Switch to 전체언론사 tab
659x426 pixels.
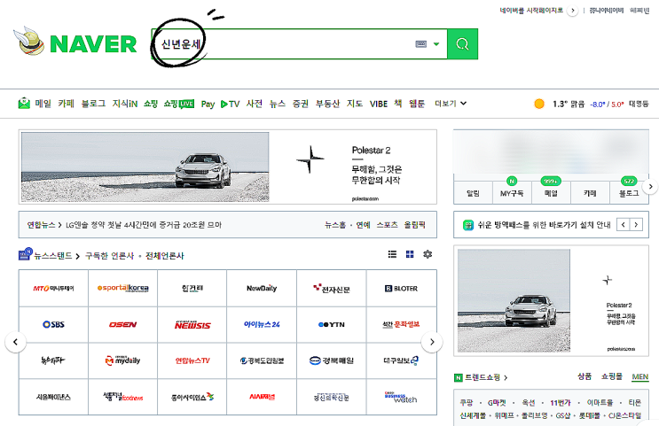click(164, 256)
